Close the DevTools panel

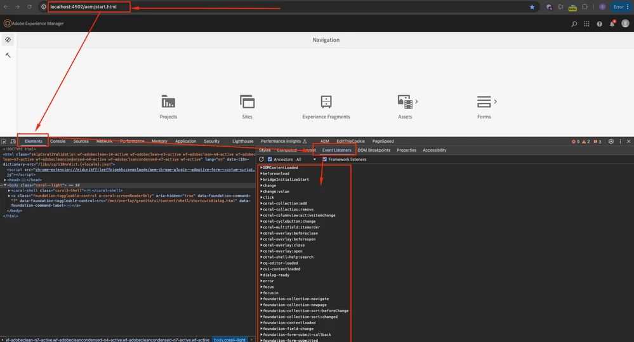[628, 141]
